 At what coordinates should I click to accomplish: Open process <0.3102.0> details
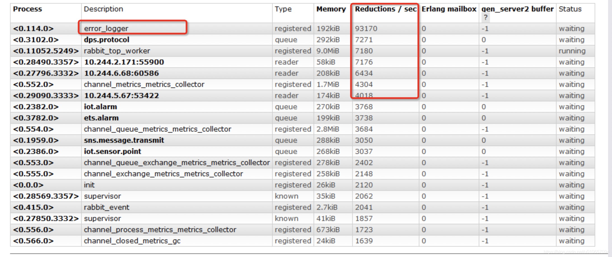click(36, 40)
